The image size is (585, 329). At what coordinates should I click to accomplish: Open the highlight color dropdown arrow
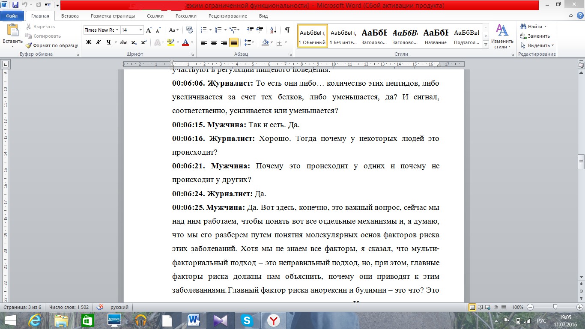pyautogui.click(x=177, y=42)
